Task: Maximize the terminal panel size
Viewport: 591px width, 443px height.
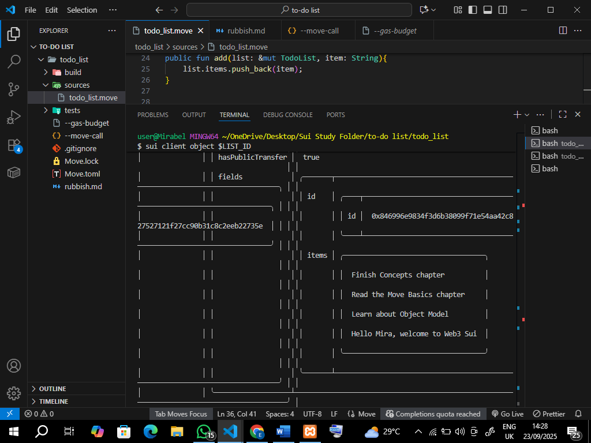Action: [563, 115]
